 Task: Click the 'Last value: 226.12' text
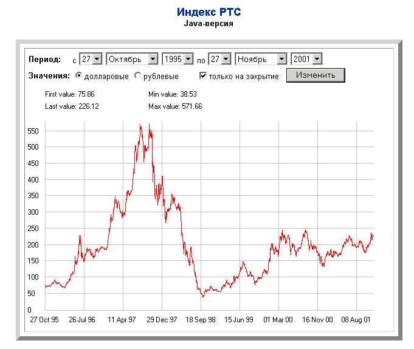(x=72, y=106)
